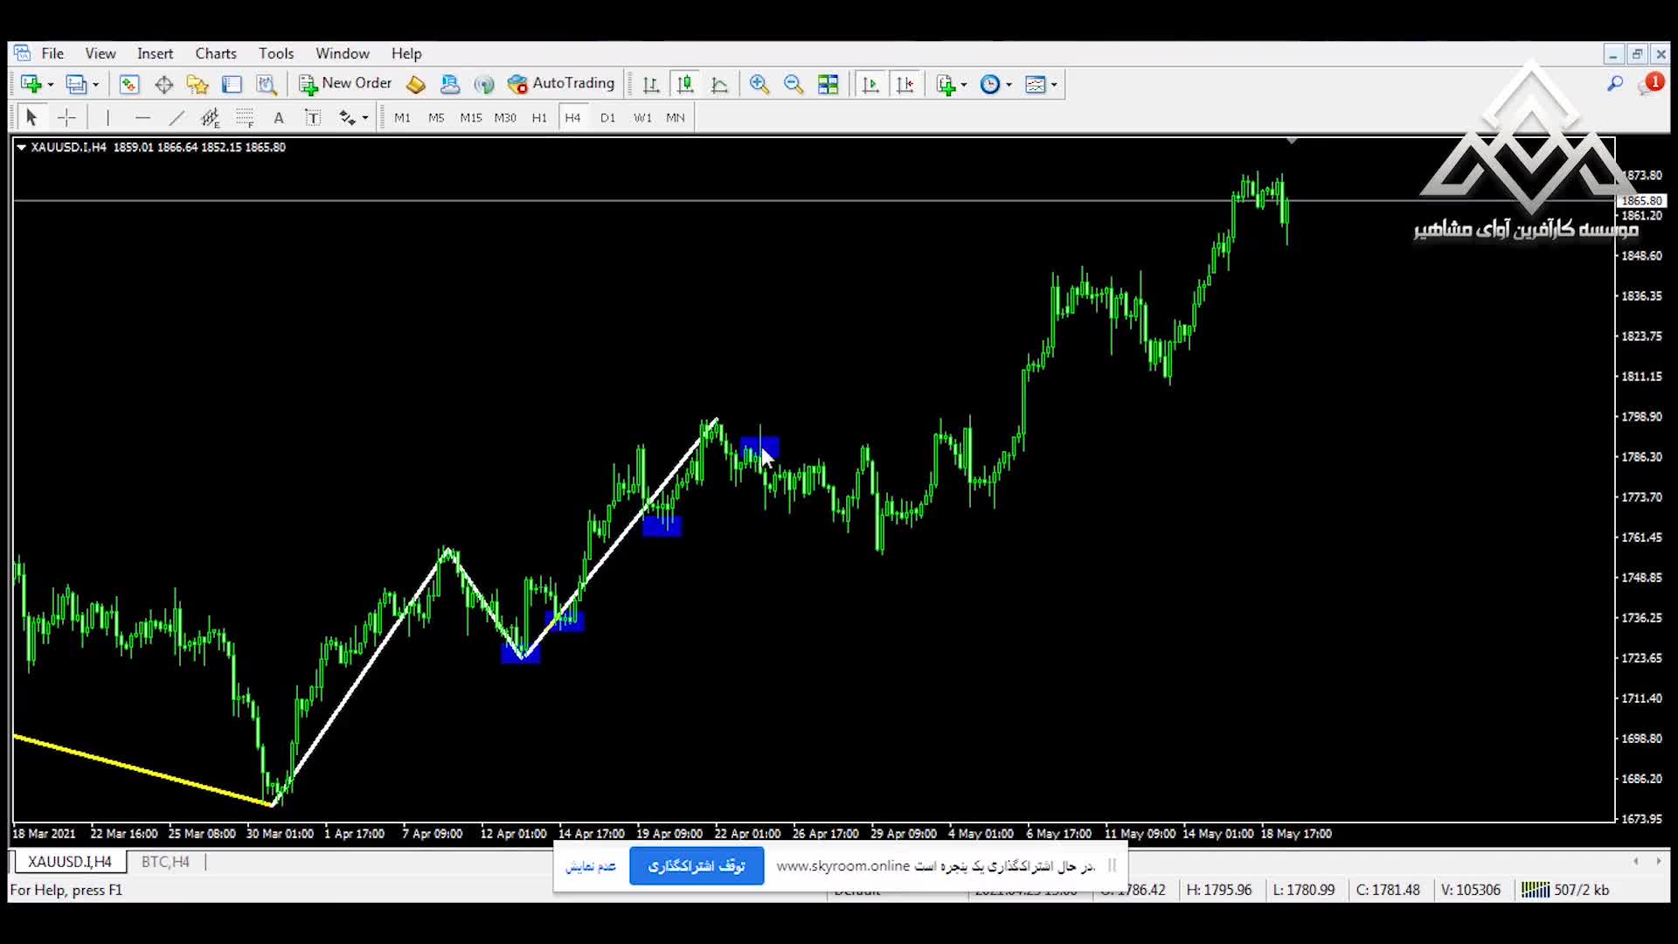Click the New Order button
This screenshot has height=944, width=1678.
tap(346, 84)
